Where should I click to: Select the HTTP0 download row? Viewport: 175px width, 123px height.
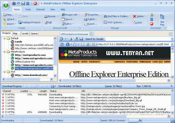click(86, 94)
